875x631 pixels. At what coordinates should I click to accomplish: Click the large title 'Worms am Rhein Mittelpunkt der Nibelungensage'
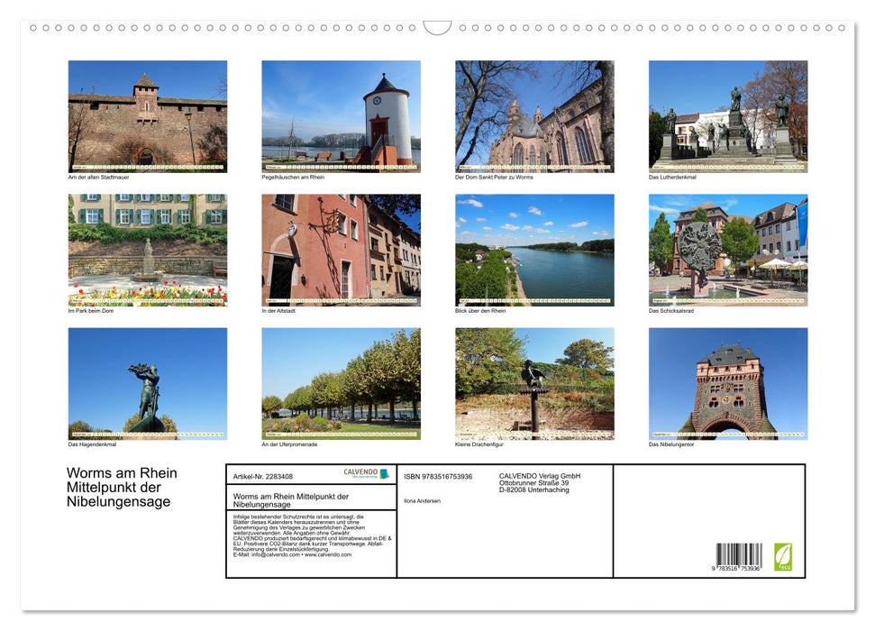122,487
